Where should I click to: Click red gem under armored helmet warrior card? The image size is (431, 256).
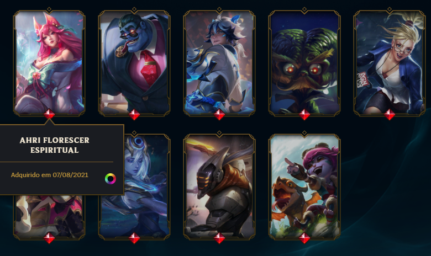coord(219,238)
